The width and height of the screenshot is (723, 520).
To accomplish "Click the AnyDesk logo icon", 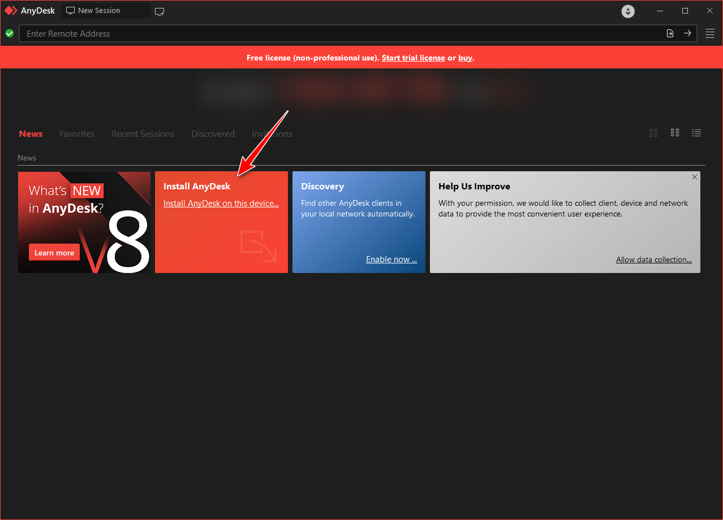I will pyautogui.click(x=11, y=11).
